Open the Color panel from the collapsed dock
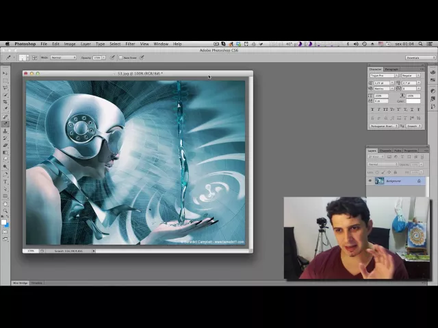Image resolution: width=438 pixels, height=328 pixels. point(433,72)
